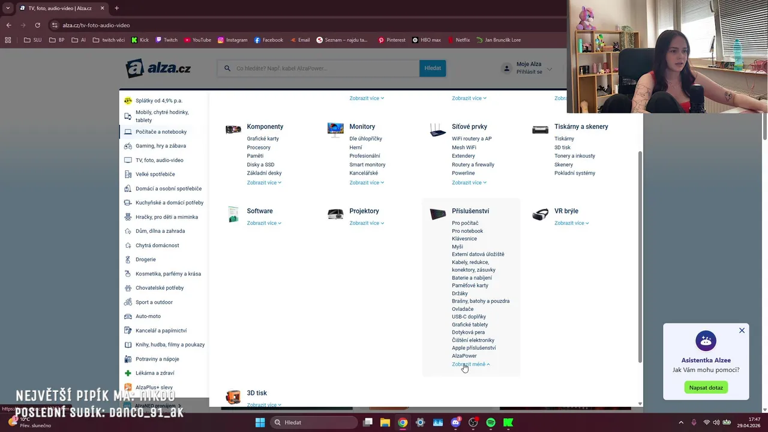Open the browser tab search dropdown arrow

point(8,8)
